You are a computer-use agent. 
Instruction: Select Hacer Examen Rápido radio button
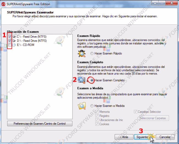[92, 54]
